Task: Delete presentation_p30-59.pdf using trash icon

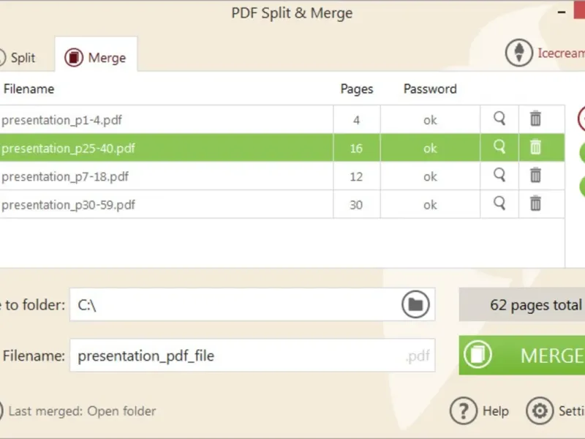Action: click(535, 204)
